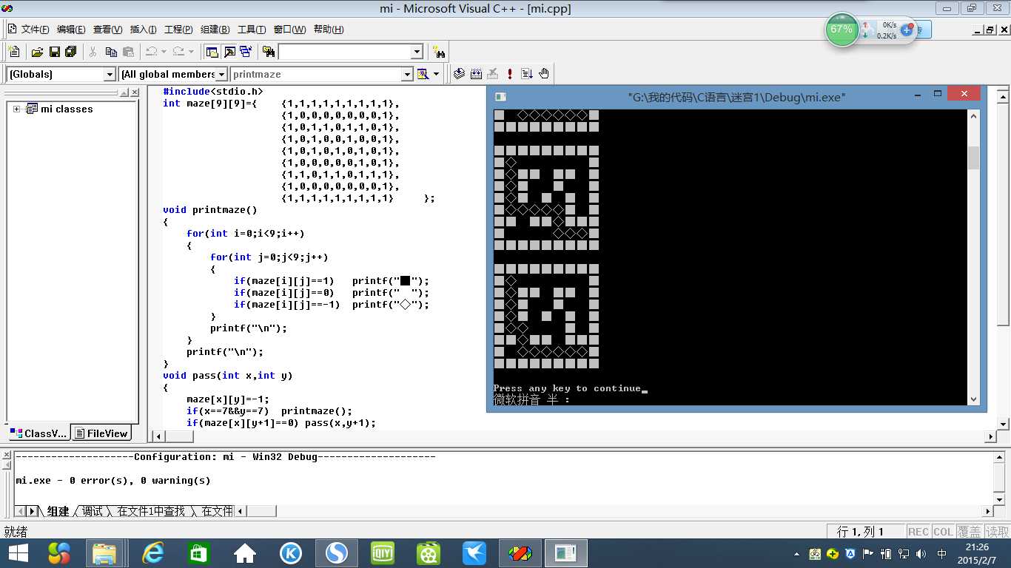Click the Undo arrow icon
The width and height of the screenshot is (1011, 568).
[x=151, y=52]
